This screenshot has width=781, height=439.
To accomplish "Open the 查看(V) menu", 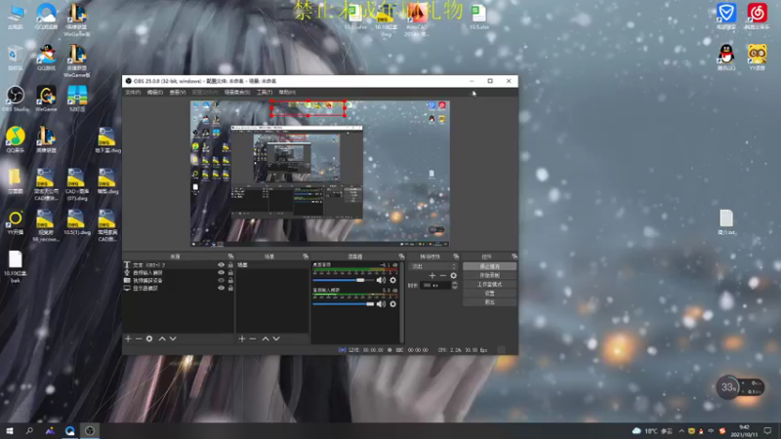I will tap(178, 92).
